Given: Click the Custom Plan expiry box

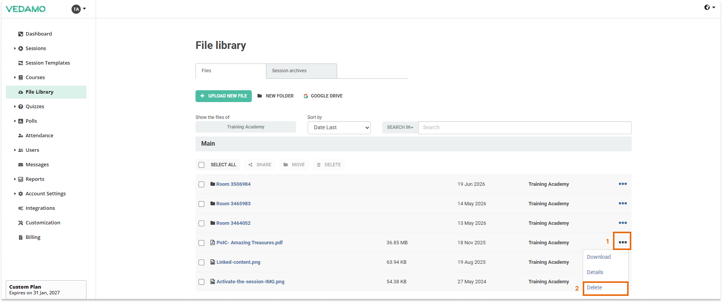Looking at the screenshot, I should pyautogui.click(x=46, y=290).
